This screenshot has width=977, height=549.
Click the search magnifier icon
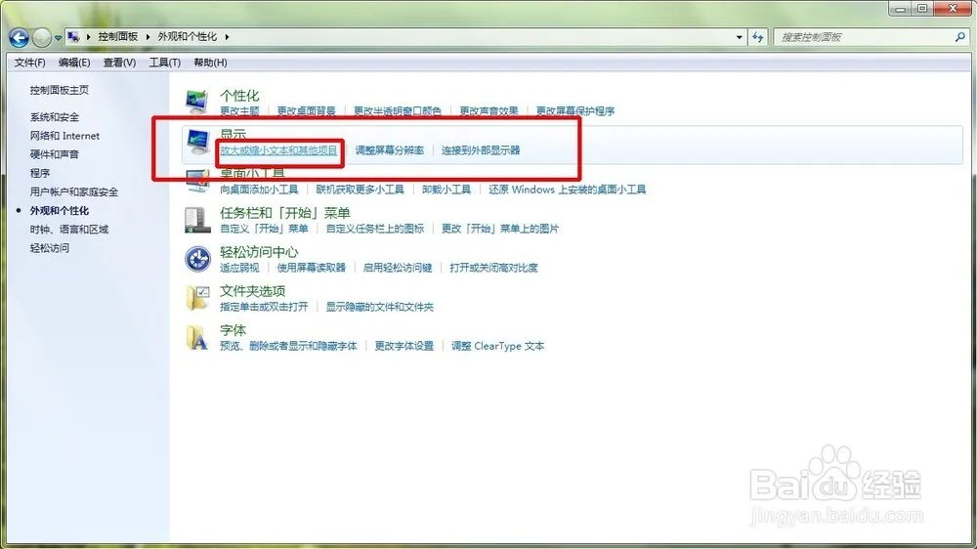click(959, 37)
